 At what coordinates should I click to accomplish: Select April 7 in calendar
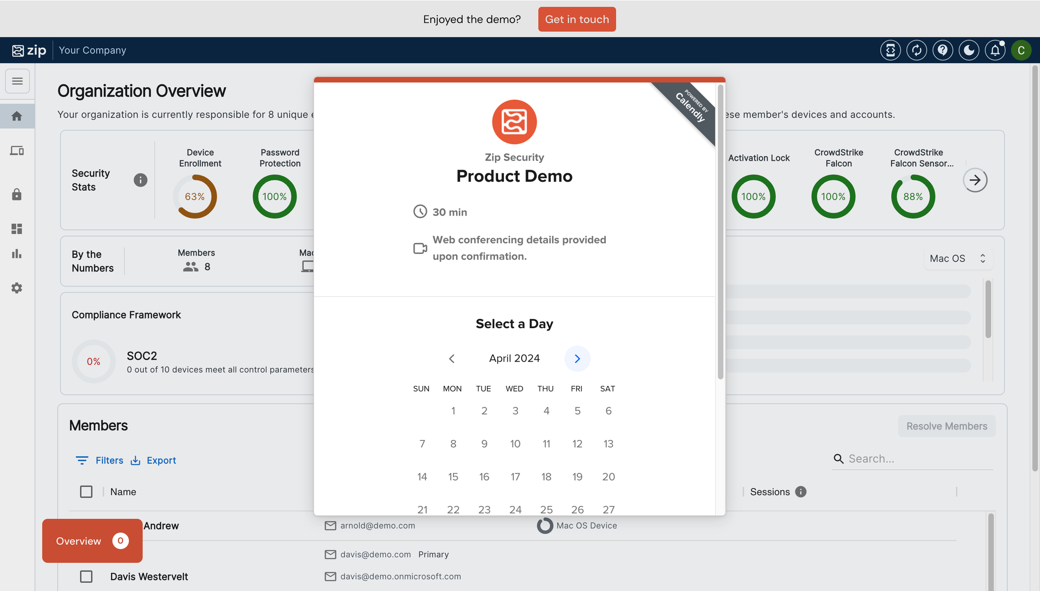click(x=422, y=444)
